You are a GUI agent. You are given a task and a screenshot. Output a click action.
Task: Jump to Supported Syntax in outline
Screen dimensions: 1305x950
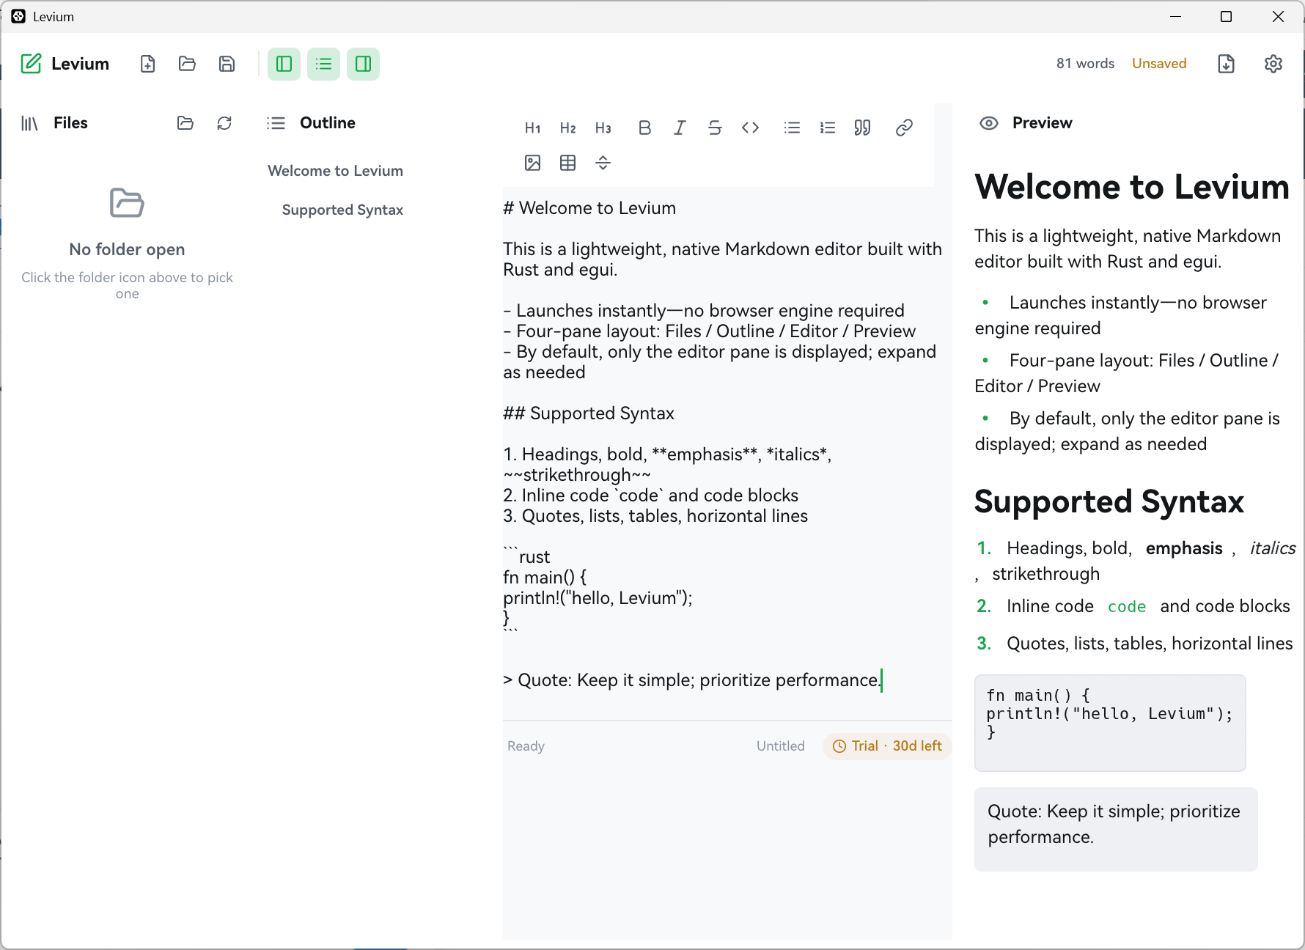[x=342, y=210]
